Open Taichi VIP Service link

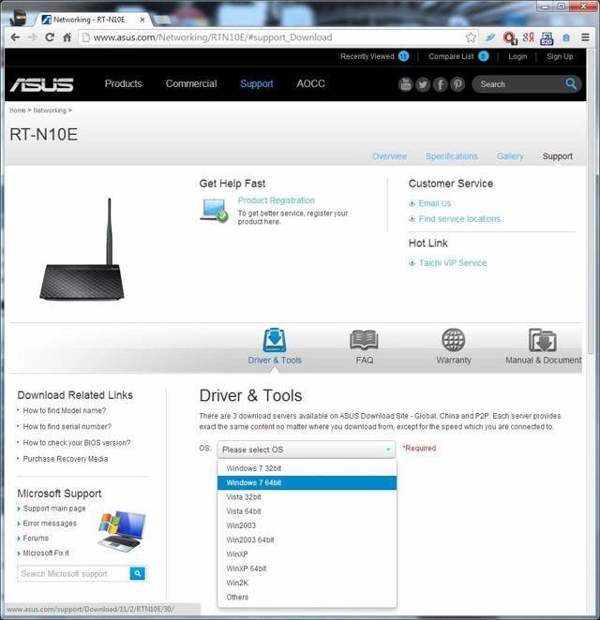click(453, 263)
